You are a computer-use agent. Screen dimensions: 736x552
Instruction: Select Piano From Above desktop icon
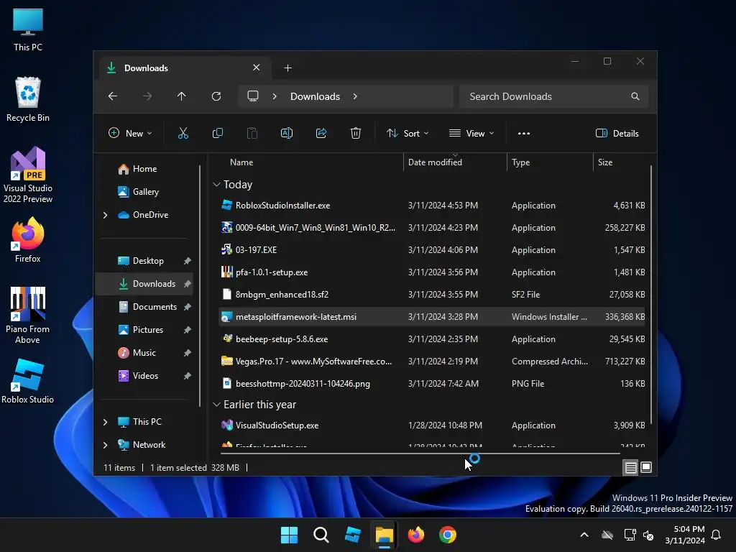coord(28,316)
